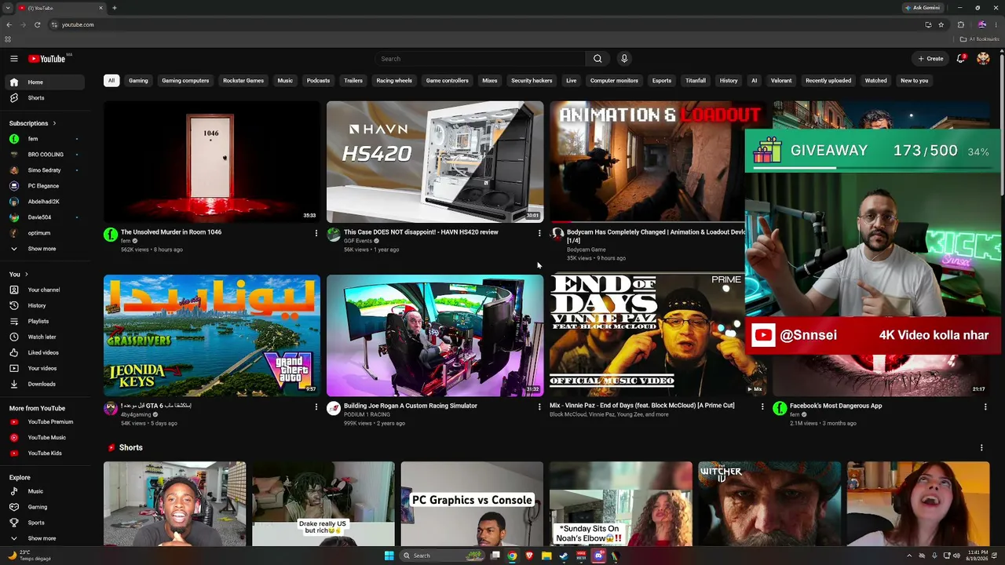The width and height of the screenshot is (1005, 565).
Task: Open Steam from the taskbar
Action: (x=564, y=556)
